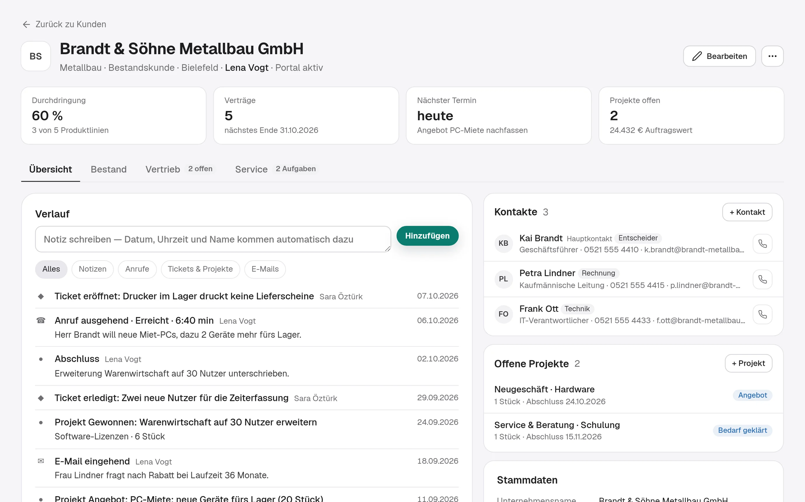Screen dimensions: 805x502
Task: Click the Angebot status badge
Action: [752, 395]
